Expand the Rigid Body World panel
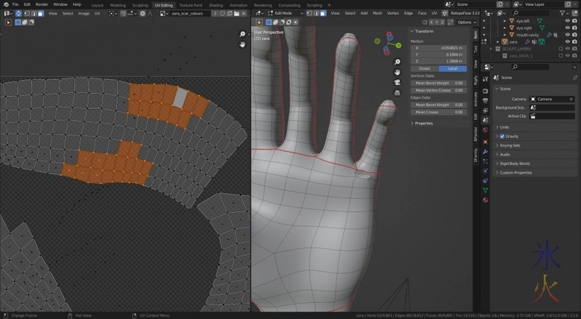Image resolution: width=581 pixels, height=319 pixels. coord(516,163)
